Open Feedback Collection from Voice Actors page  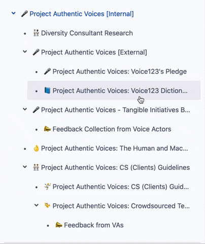[112, 129]
